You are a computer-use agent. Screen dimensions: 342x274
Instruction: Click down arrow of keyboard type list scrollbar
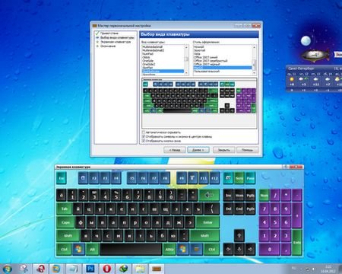coord(186,73)
